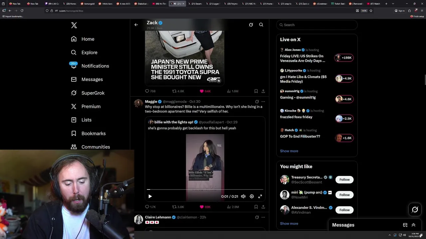Show more under You might like

(289, 223)
